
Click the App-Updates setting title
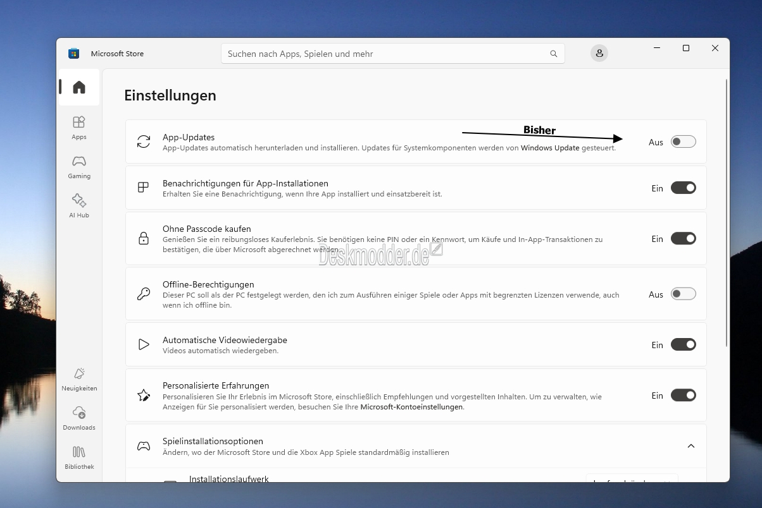(x=189, y=137)
